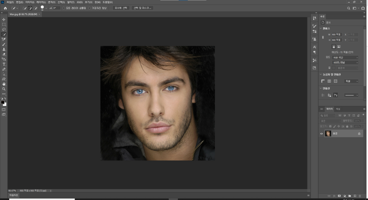The image size is (368, 200).
Task: Open the 8비트/채널 bit depth dropdown
Action: pyautogui.click(x=346, y=63)
